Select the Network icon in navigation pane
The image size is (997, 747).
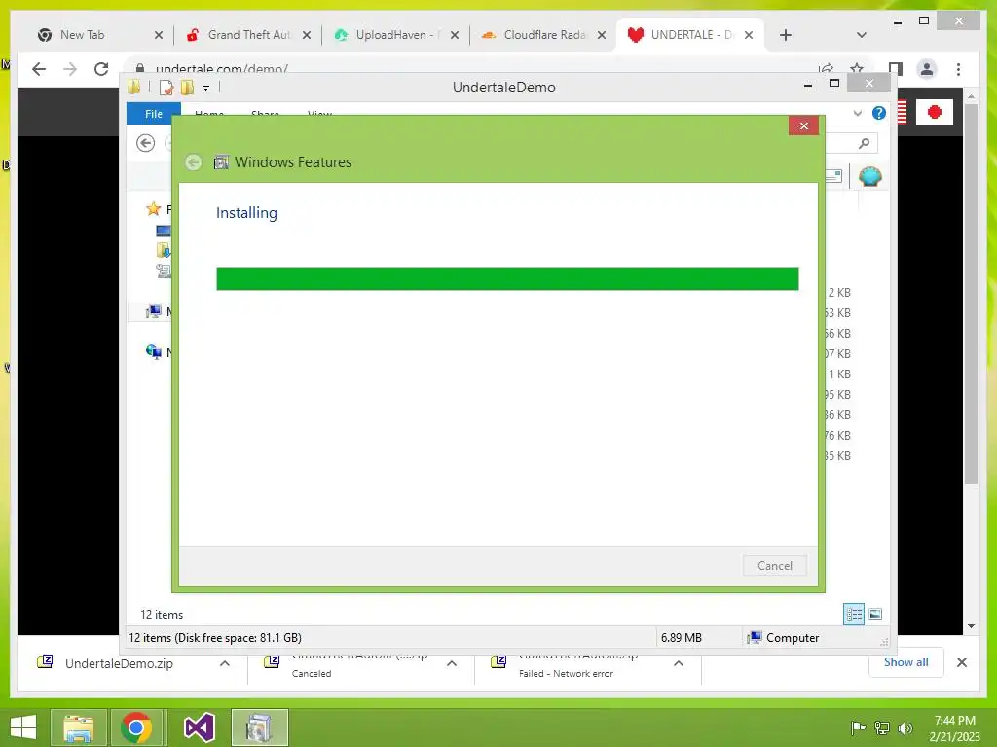(x=153, y=351)
